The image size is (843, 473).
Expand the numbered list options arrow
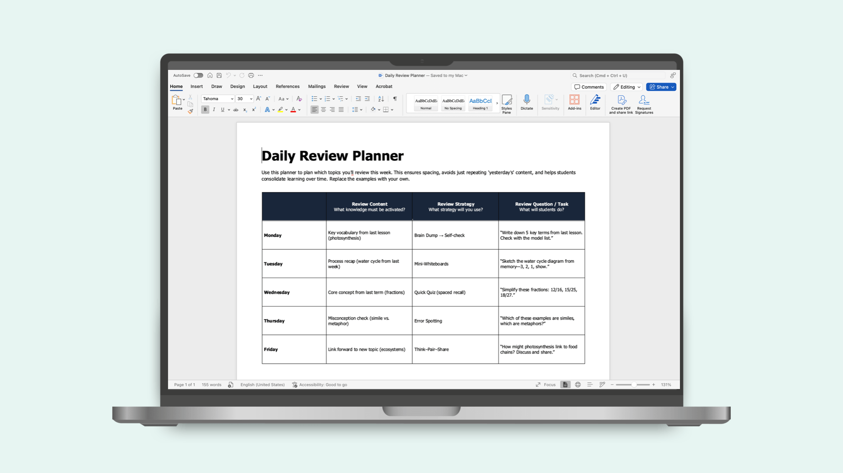[x=334, y=99]
